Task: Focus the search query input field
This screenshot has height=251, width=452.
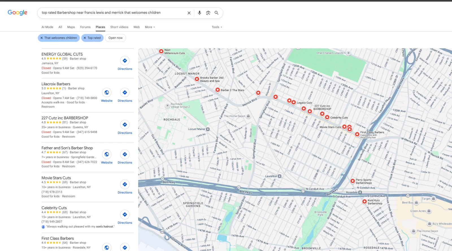Action: [112, 13]
